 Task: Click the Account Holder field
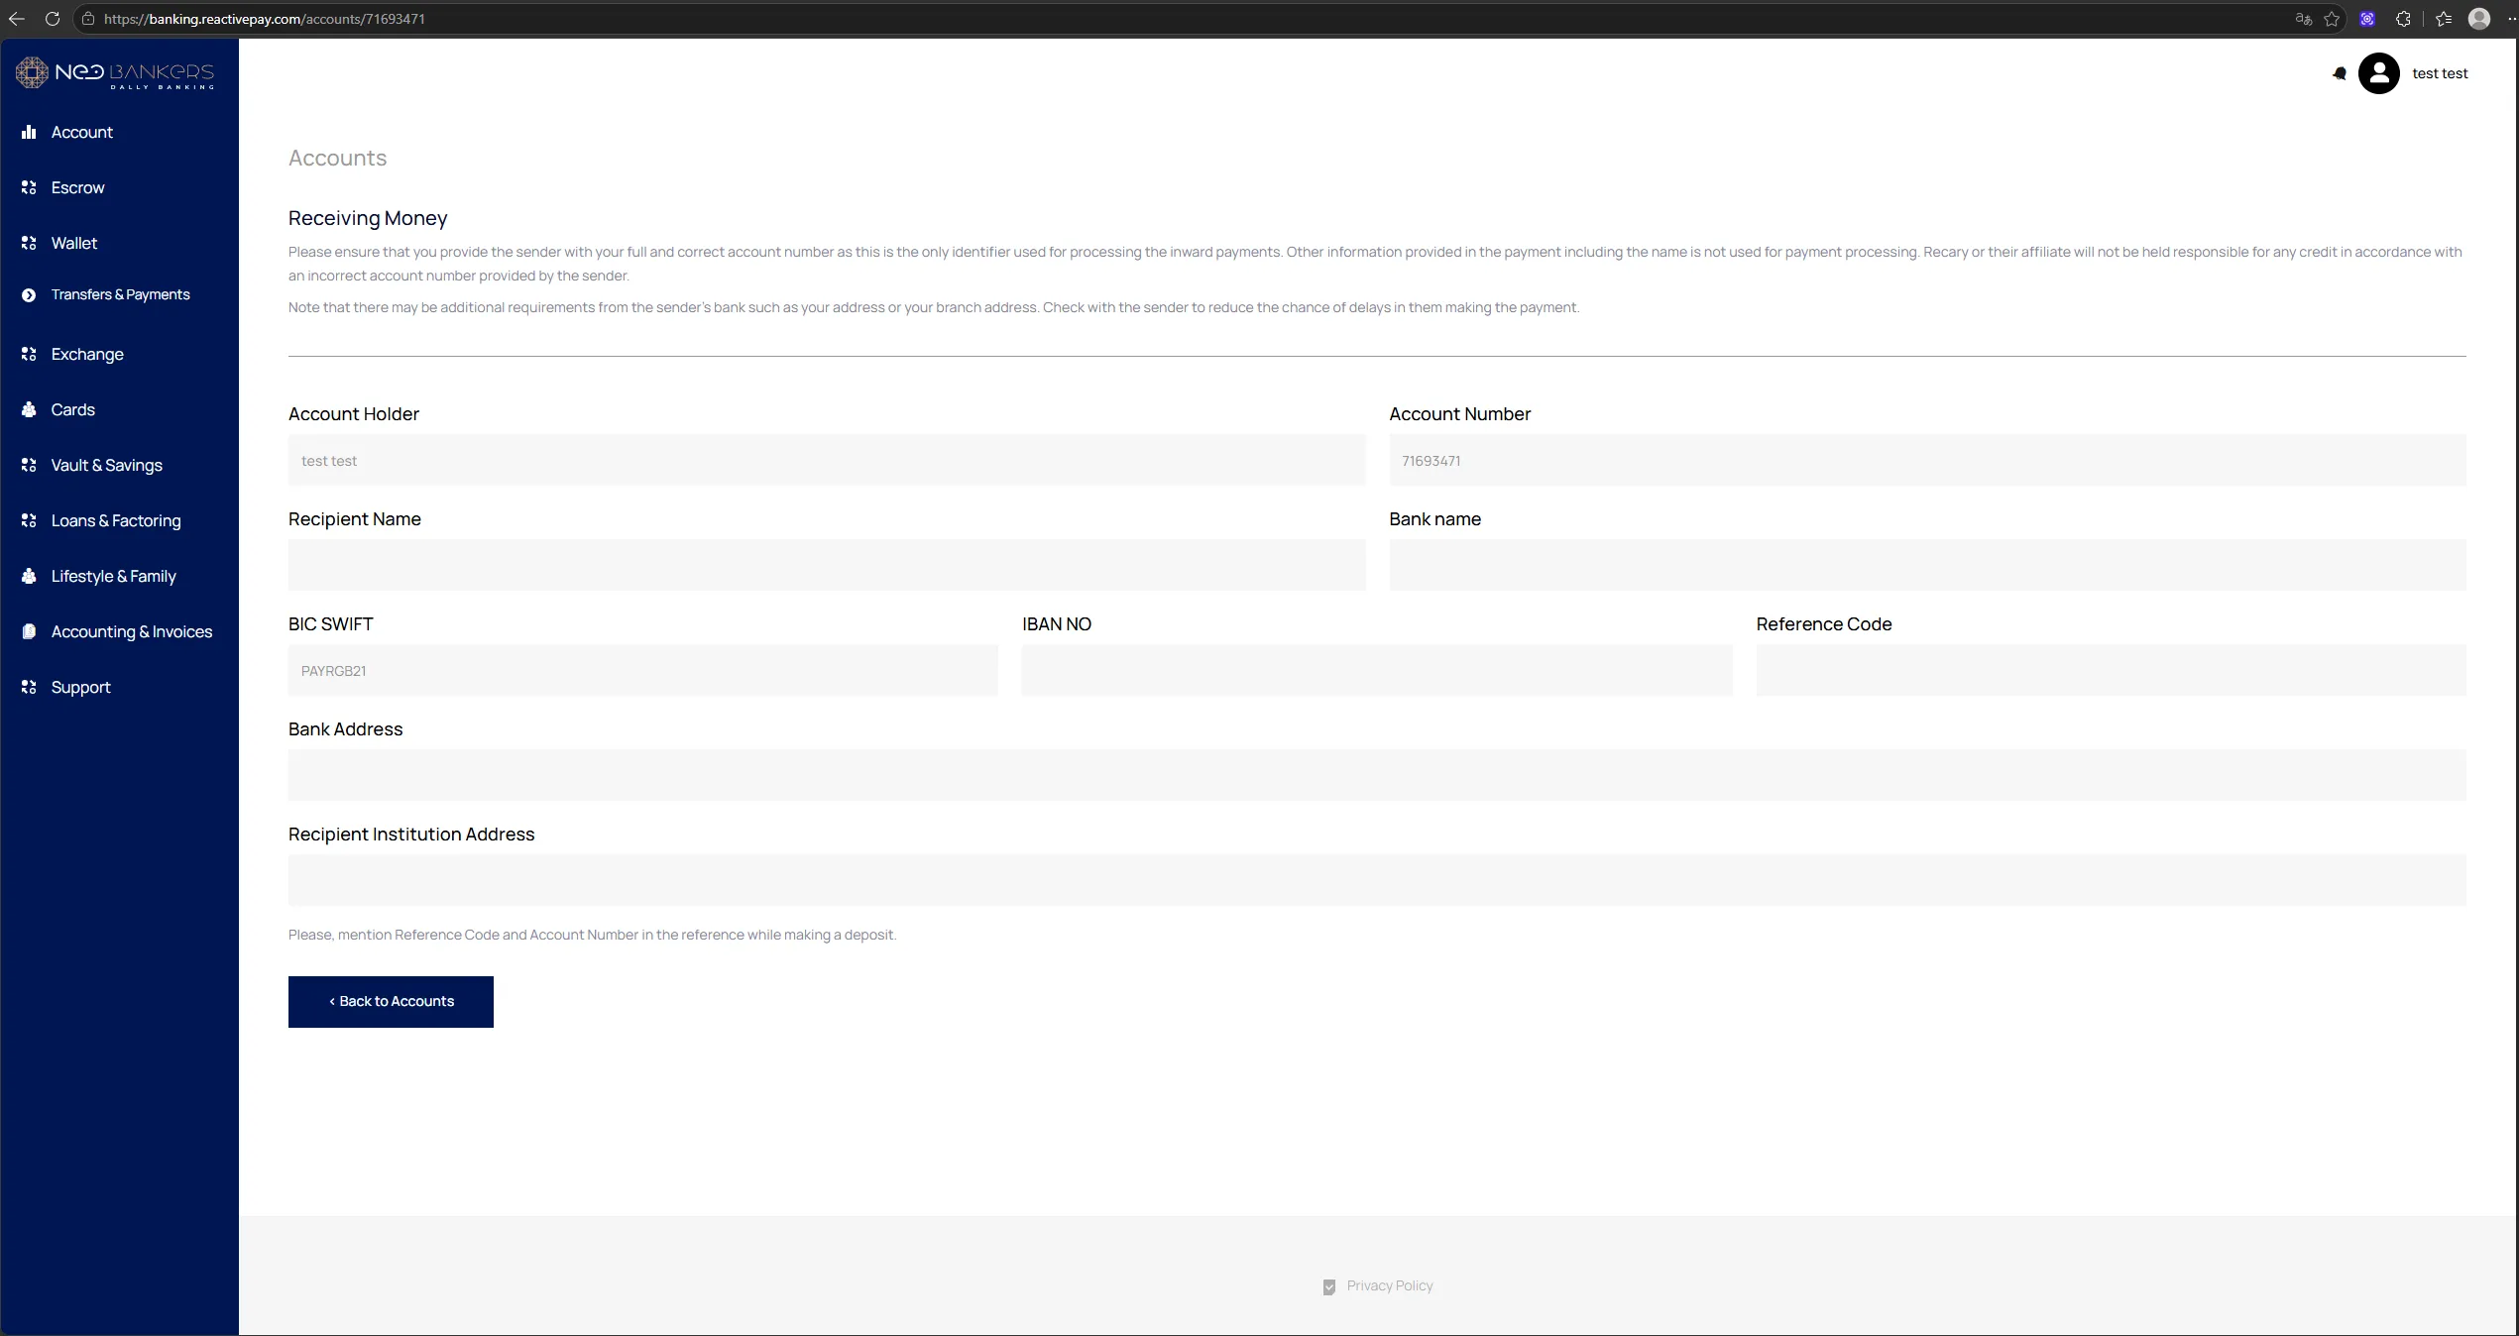(827, 460)
